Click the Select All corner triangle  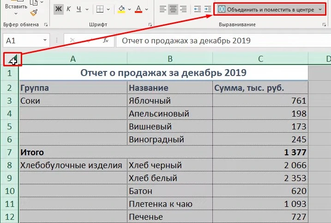coord(12,59)
